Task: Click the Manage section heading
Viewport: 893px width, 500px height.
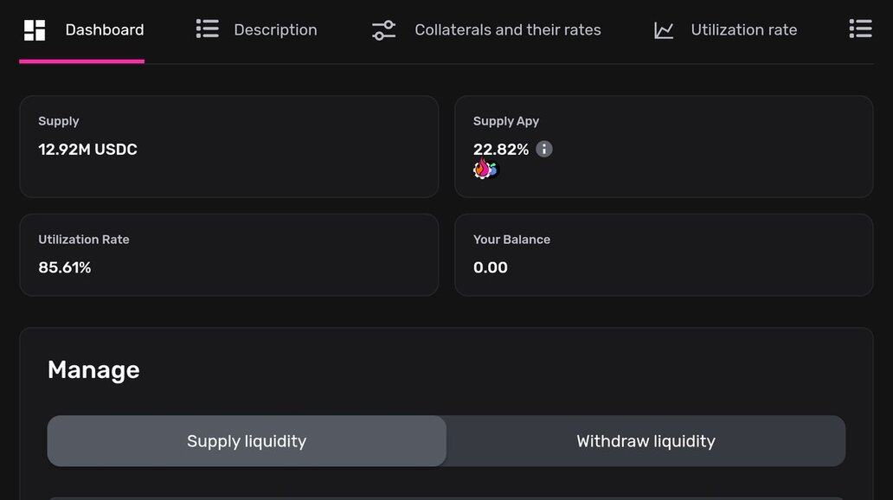Action: coord(93,370)
